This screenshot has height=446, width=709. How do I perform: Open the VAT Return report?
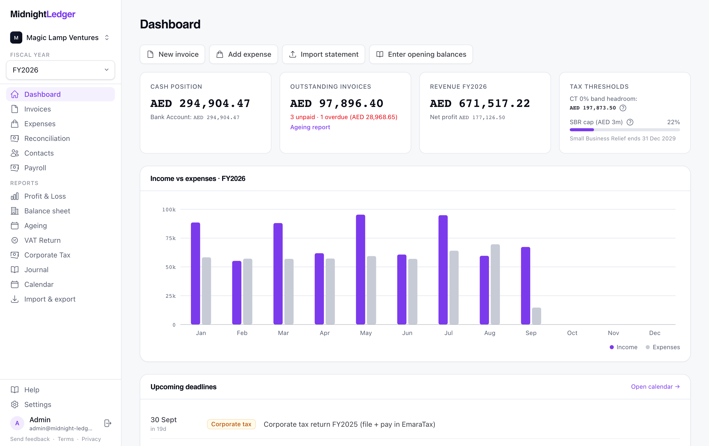60,240
